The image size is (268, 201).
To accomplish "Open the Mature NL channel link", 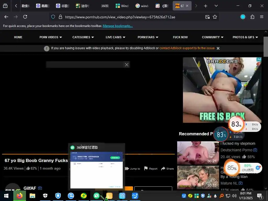I will 229,183.
